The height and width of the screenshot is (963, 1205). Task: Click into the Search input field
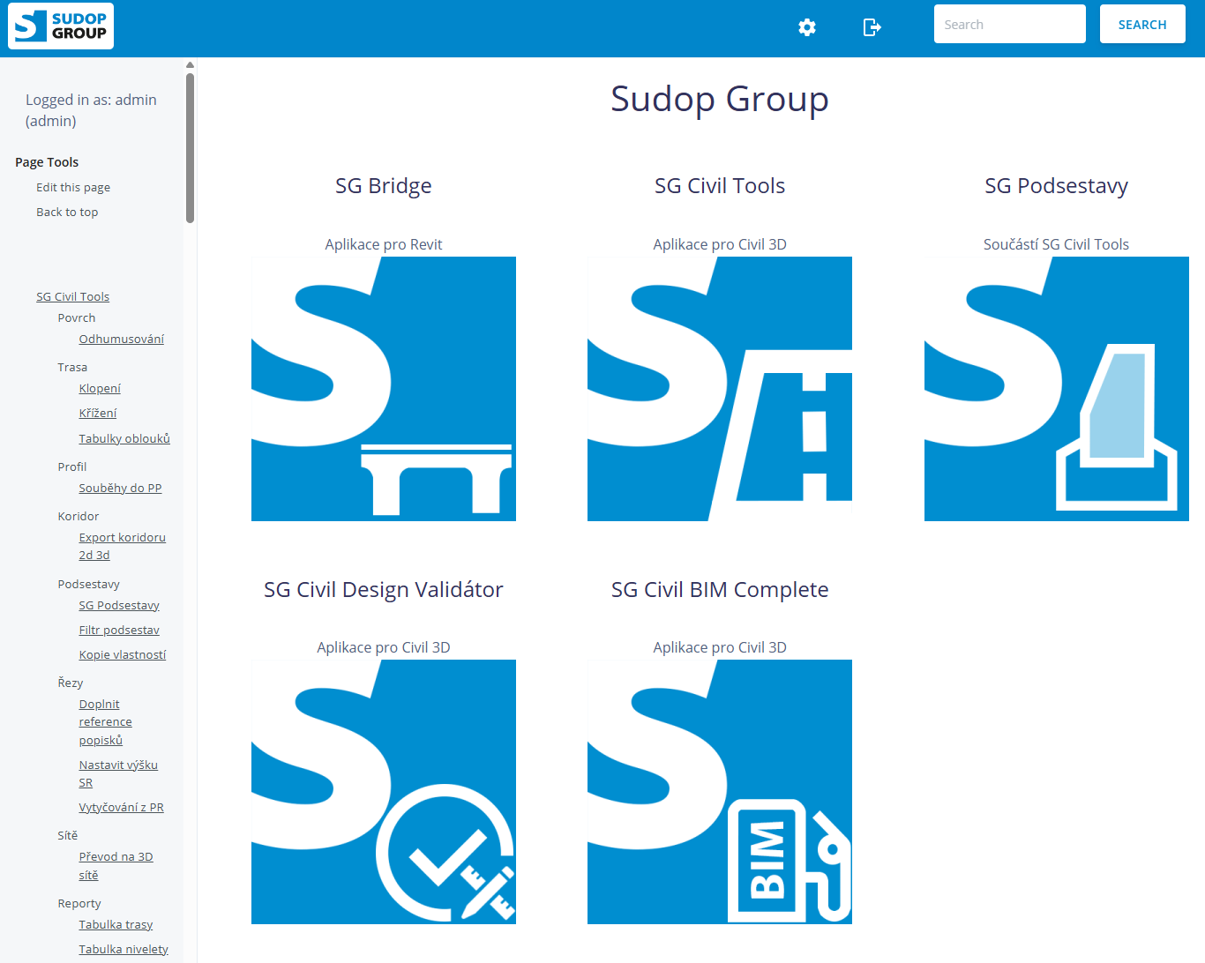(x=1008, y=25)
